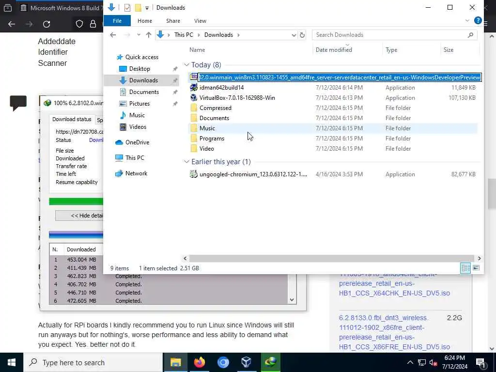Open Firefox from the taskbar
This screenshot has height=372, width=496.
click(x=199, y=362)
